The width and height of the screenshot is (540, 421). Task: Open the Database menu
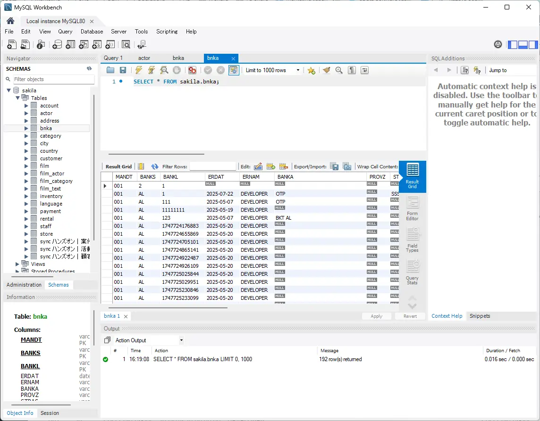92,32
